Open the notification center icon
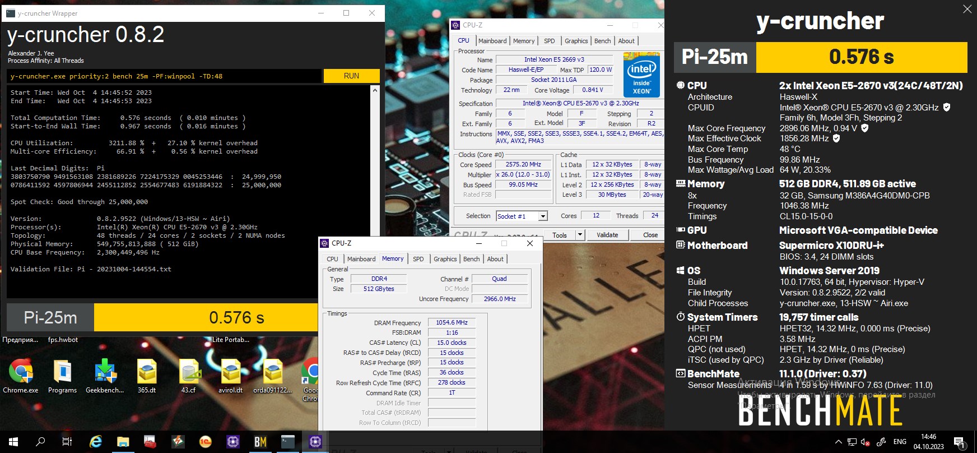This screenshot has width=977, height=453. [x=959, y=442]
